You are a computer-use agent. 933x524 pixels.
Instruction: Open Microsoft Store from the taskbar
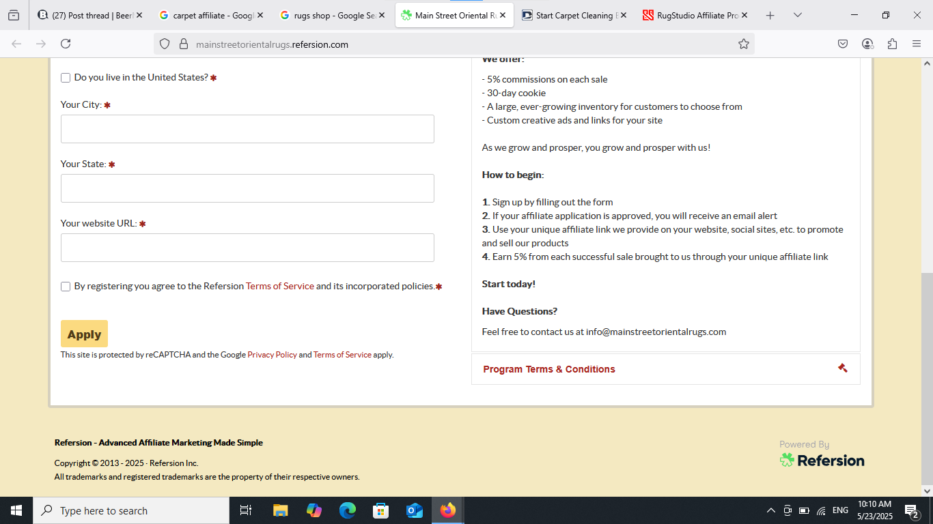[381, 510]
